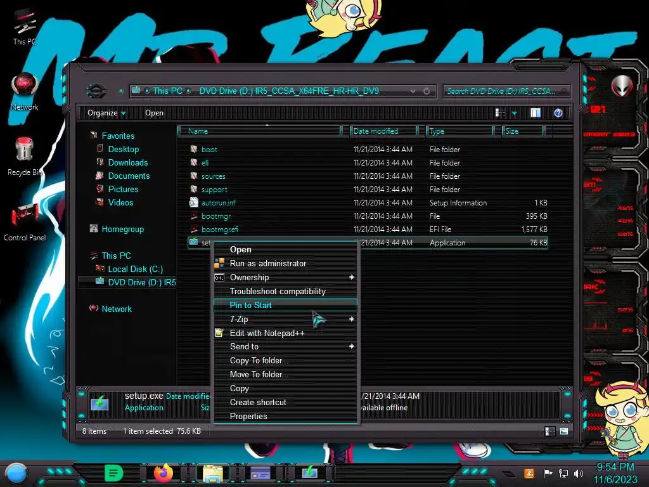The width and height of the screenshot is (649, 487).
Task: Click the search DVD Drive field
Action: pyautogui.click(x=506, y=91)
